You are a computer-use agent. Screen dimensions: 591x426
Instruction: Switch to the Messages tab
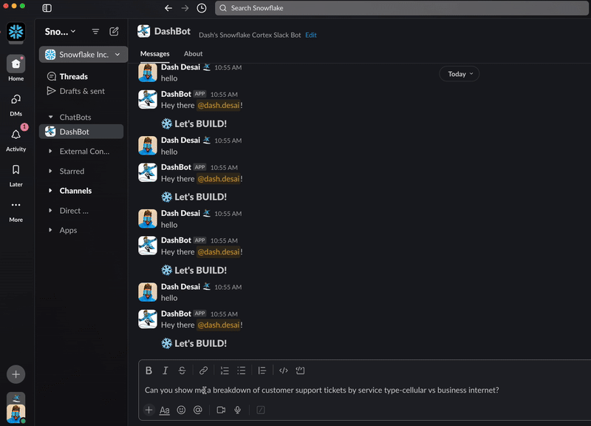[x=155, y=53]
